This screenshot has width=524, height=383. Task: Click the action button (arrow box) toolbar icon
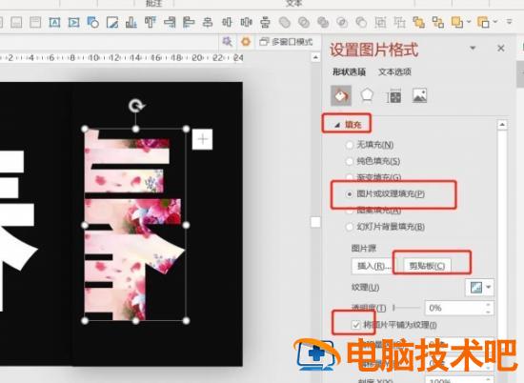[73, 23]
